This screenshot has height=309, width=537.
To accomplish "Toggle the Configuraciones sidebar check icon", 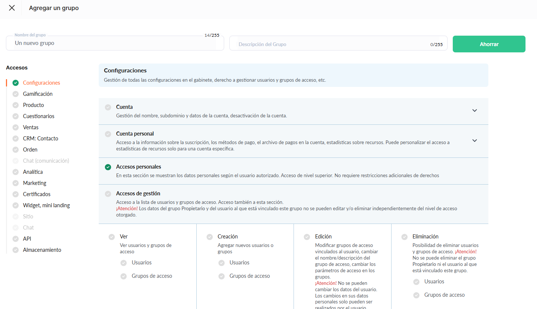I will pos(16,83).
